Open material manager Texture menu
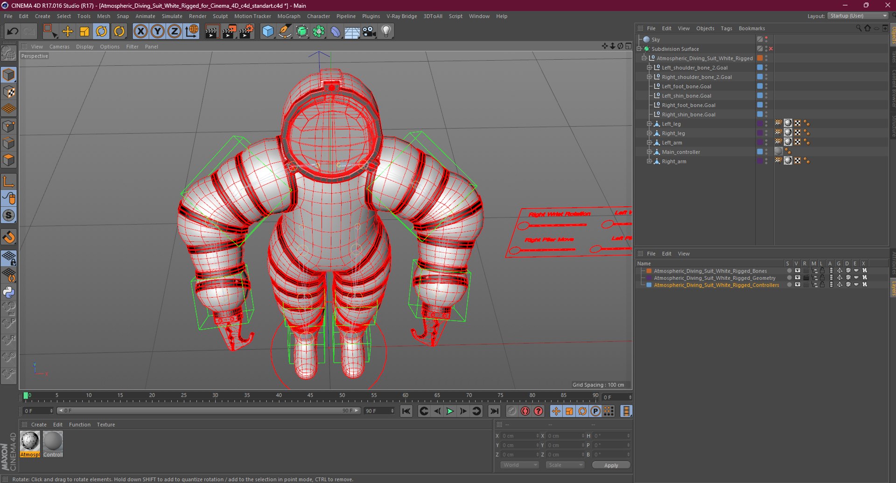896x483 pixels. point(105,425)
